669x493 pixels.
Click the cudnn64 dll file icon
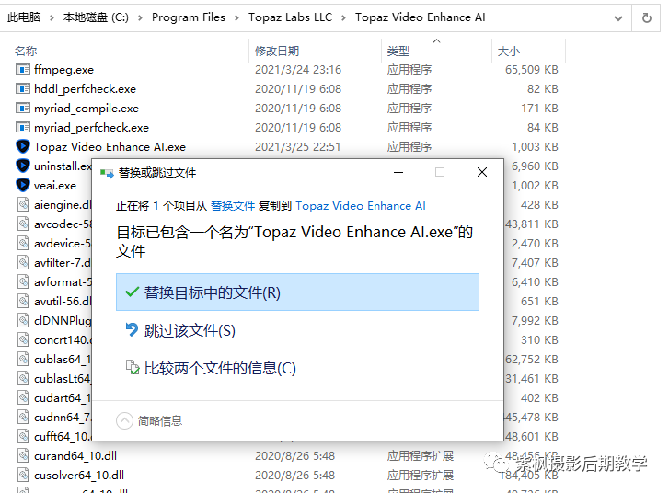(x=23, y=417)
